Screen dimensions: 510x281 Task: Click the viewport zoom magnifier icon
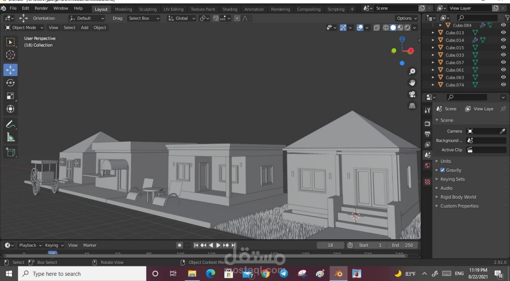tap(412, 71)
